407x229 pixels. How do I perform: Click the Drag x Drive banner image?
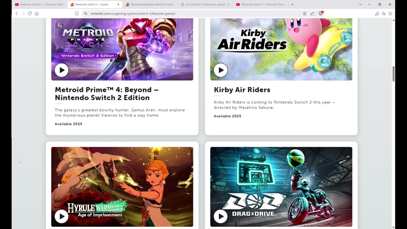pyautogui.click(x=281, y=187)
